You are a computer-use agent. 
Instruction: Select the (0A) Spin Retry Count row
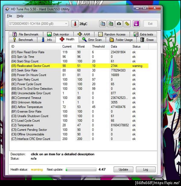pos(79,79)
